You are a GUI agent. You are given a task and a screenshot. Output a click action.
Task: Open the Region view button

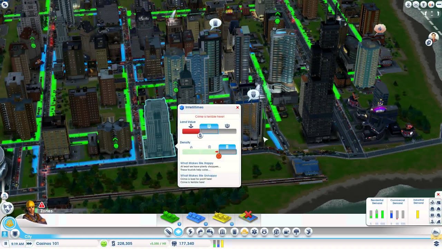7,208
